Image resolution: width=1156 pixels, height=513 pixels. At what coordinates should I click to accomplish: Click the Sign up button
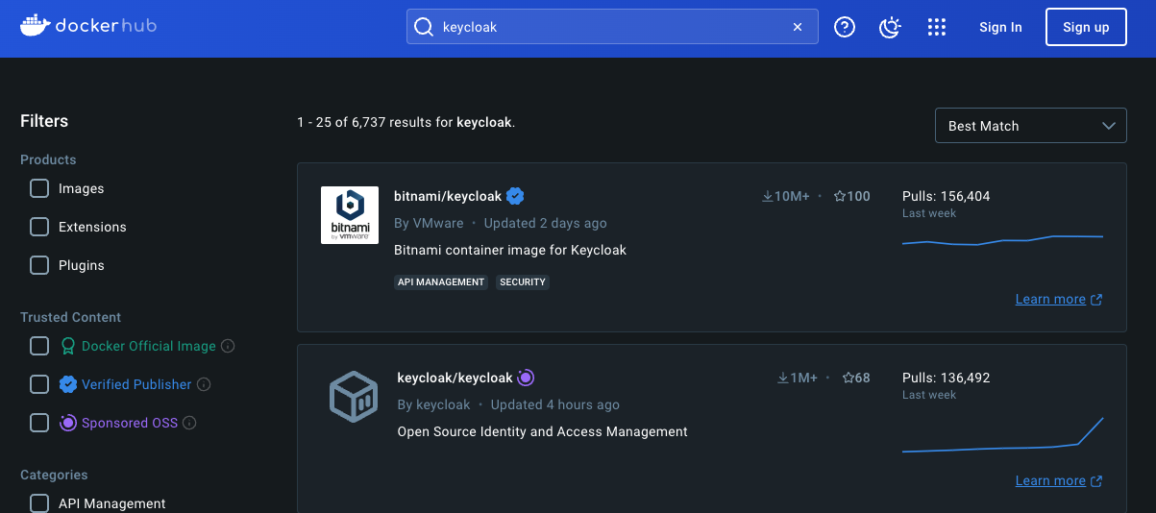pos(1086,27)
